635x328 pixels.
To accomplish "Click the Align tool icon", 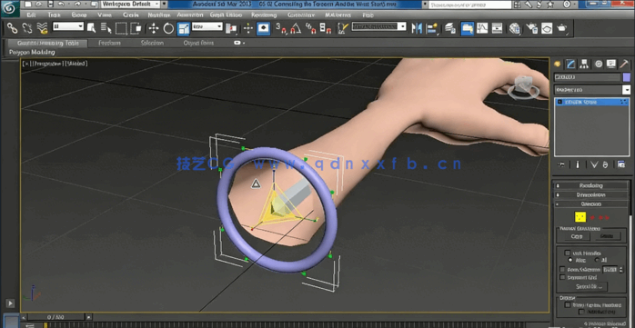I will [x=432, y=28].
